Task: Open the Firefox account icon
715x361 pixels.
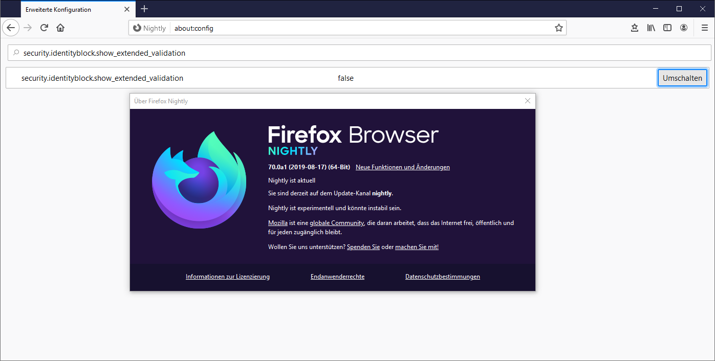Action: pos(684,28)
